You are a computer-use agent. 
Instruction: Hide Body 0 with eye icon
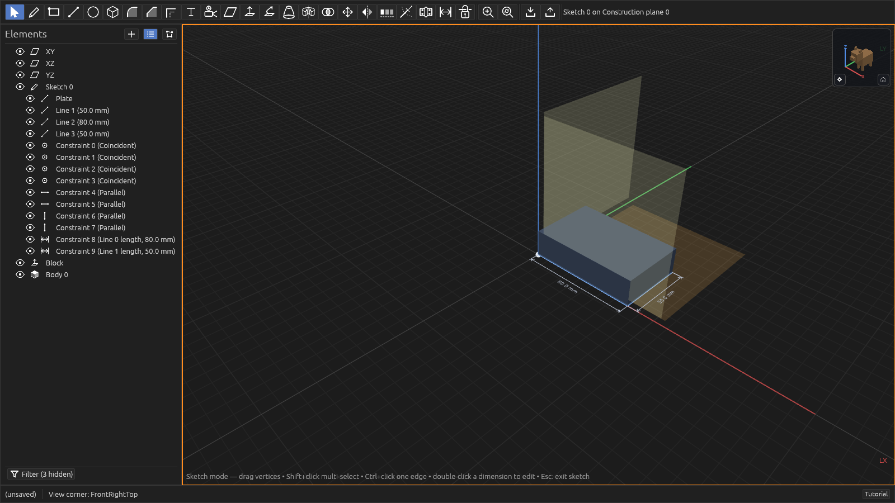(20, 274)
